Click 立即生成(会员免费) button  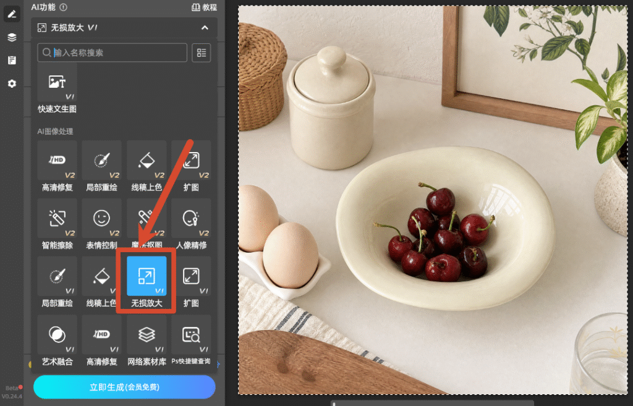124,387
